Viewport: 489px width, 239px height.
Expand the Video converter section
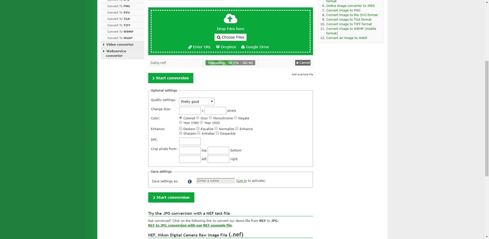pyautogui.click(x=120, y=44)
